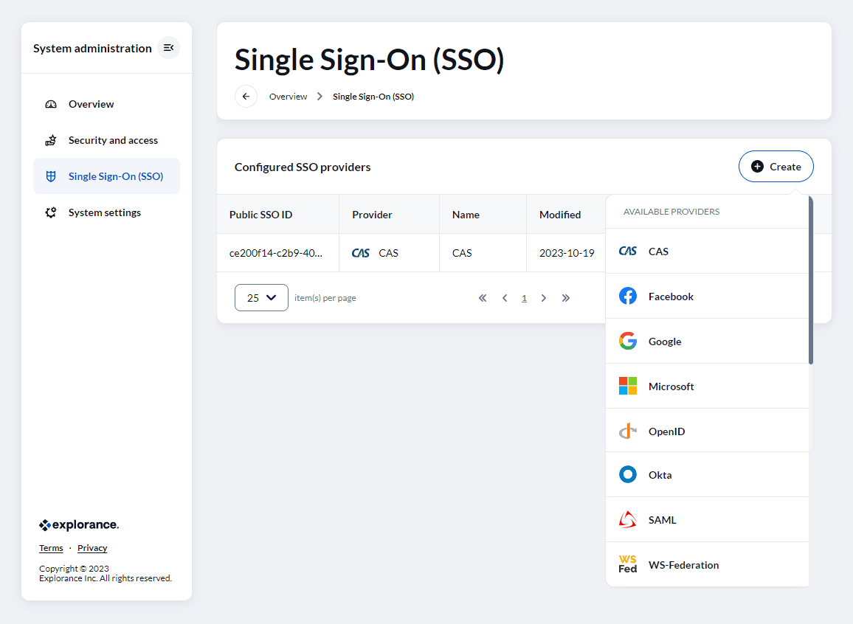Choose WS-Federation provider option
This screenshot has height=624, width=853.
[x=707, y=565]
